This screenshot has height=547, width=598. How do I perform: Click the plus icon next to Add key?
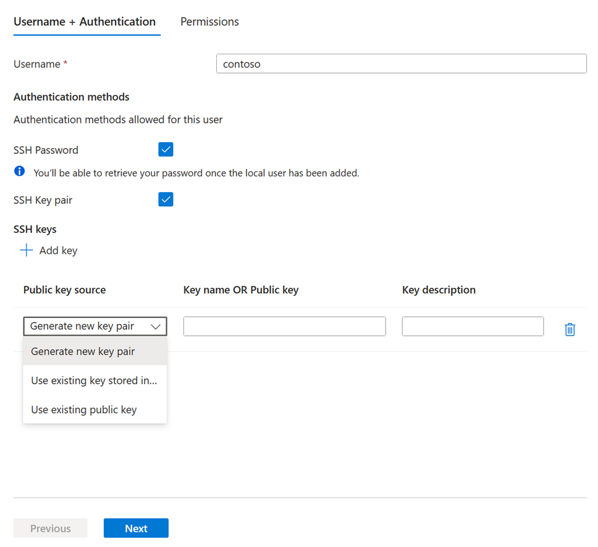pos(26,250)
